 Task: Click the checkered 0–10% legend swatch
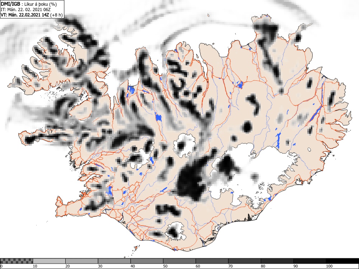(17, 261)
